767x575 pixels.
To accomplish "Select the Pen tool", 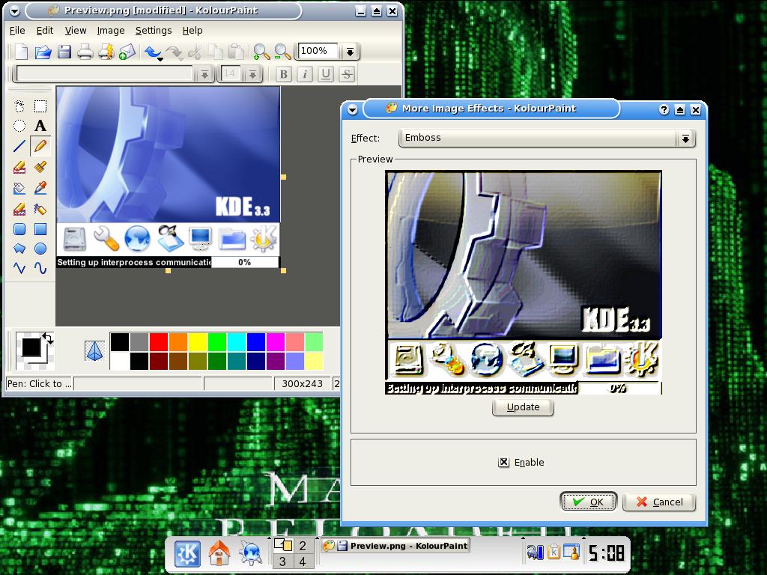I will (40, 146).
